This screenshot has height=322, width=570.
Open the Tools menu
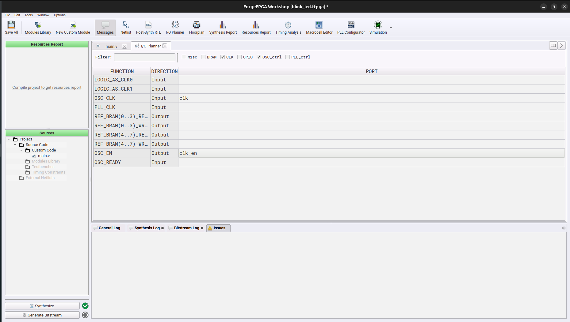(29, 15)
